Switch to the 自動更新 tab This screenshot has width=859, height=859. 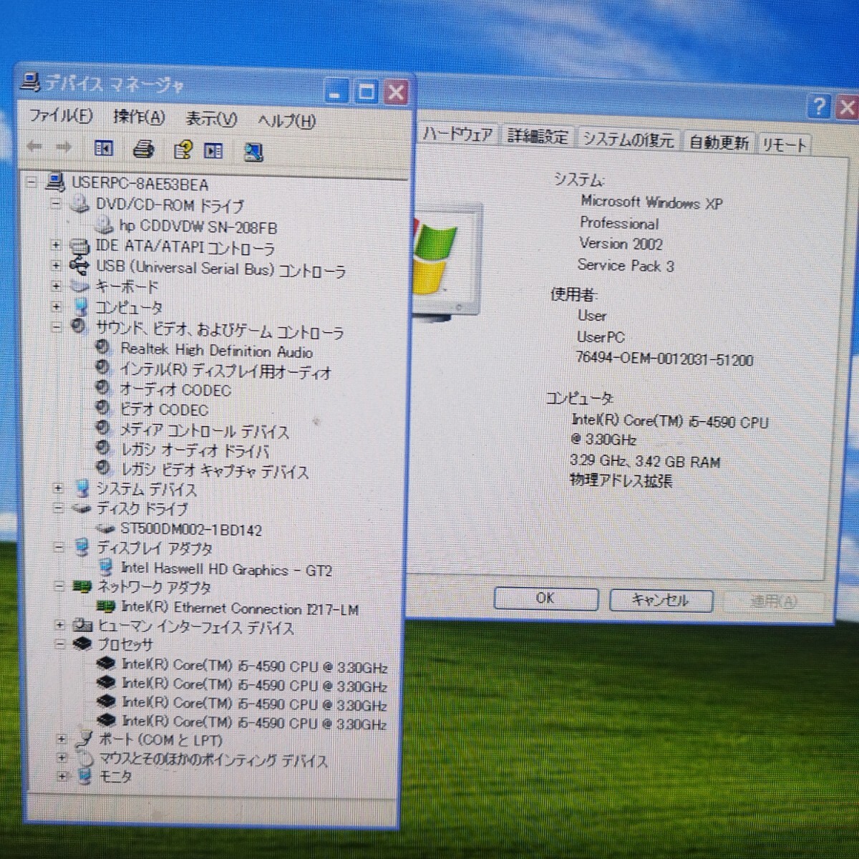(719, 142)
